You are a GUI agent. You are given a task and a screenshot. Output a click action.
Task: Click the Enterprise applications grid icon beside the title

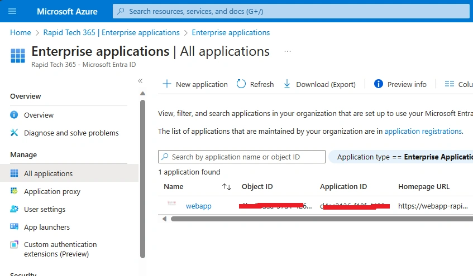(x=18, y=56)
